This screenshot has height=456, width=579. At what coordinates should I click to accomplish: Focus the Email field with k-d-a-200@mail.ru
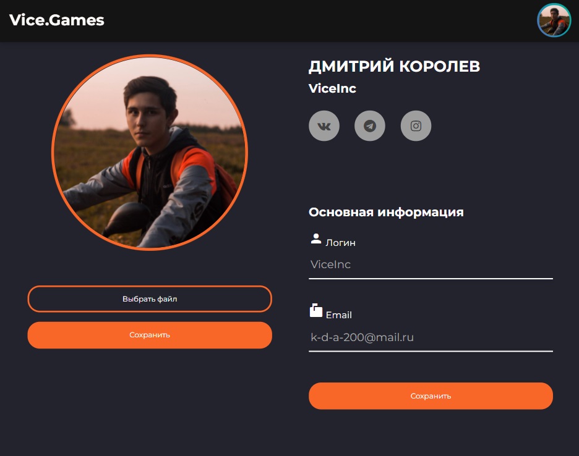tap(431, 337)
